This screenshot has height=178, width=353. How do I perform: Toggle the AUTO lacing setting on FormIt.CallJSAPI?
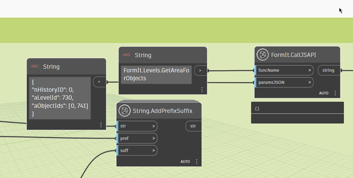click(324, 93)
